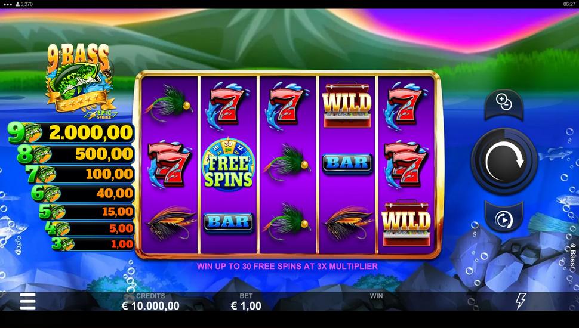Click the CREDITS € 10.000,00 display
The image size is (579, 328).
coord(150,301)
